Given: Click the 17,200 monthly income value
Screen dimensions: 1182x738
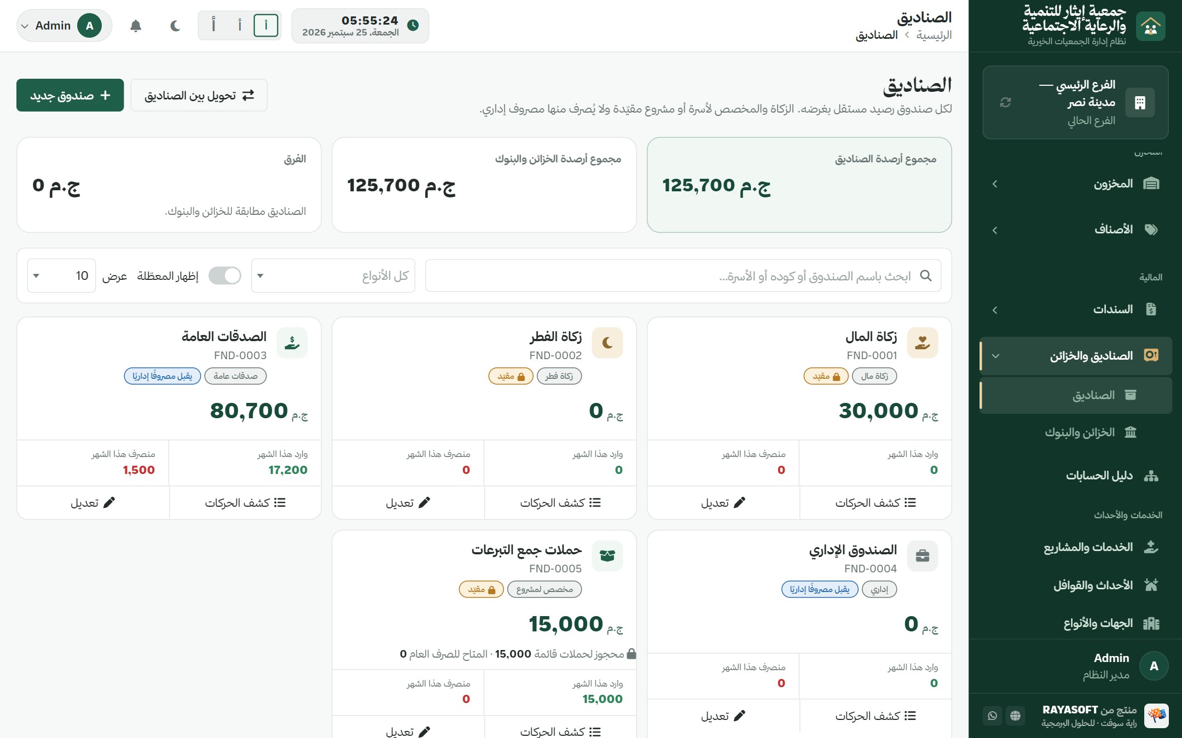Looking at the screenshot, I should [288, 470].
